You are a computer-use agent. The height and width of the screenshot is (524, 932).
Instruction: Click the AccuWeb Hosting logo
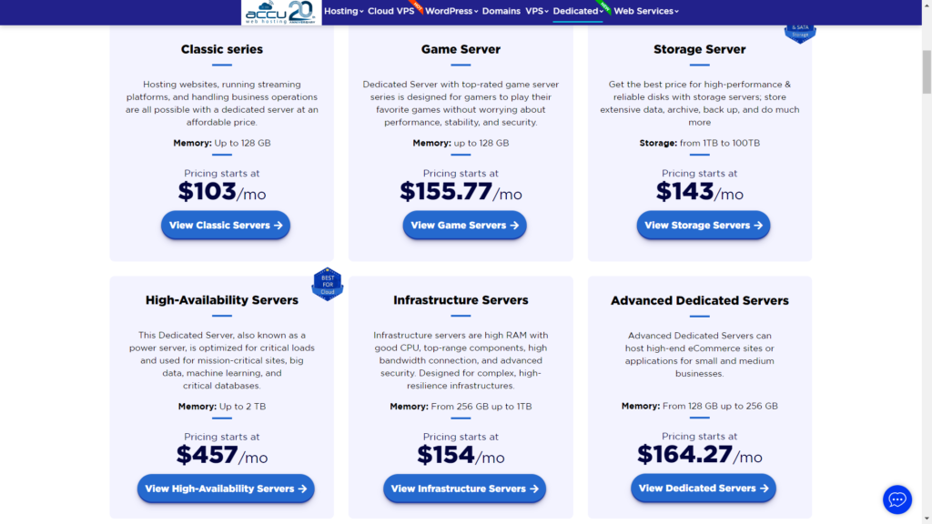point(266,13)
